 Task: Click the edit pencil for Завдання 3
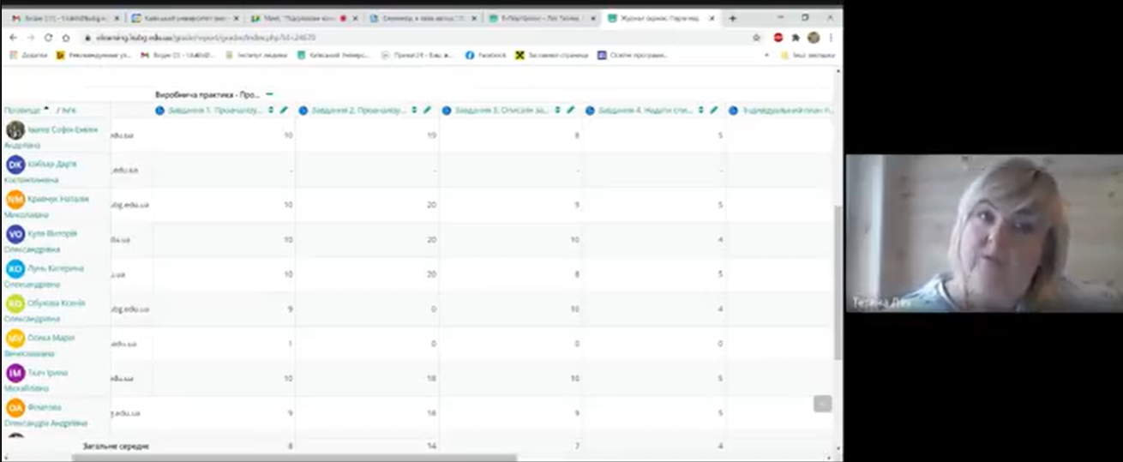(570, 110)
